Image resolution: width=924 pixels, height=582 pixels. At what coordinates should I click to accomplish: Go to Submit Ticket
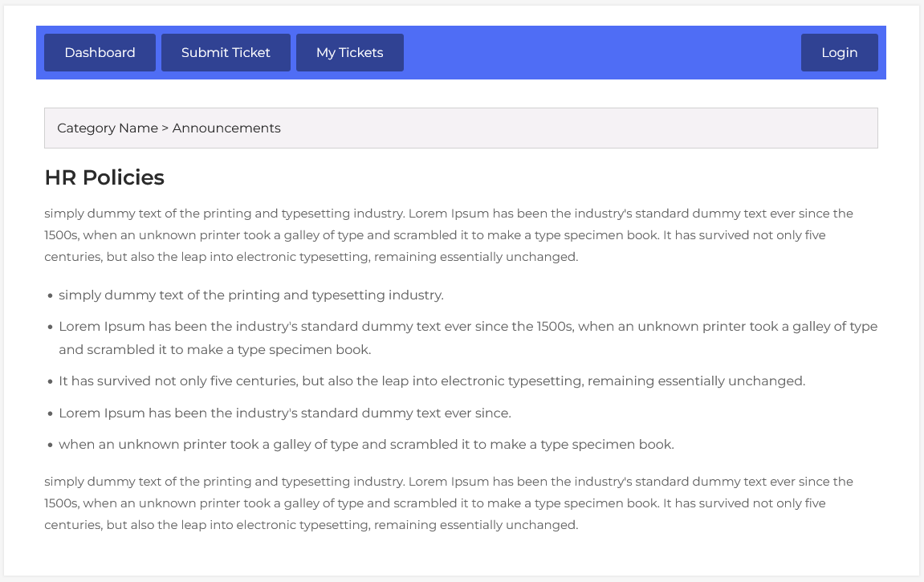226,53
